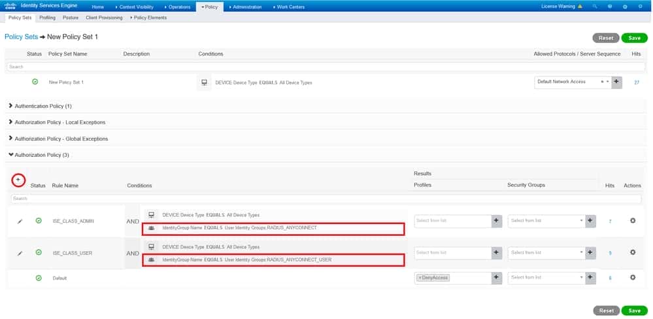This screenshot has width=653, height=319.
Task: Click the authorization rules Search field
Action: [x=327, y=199]
